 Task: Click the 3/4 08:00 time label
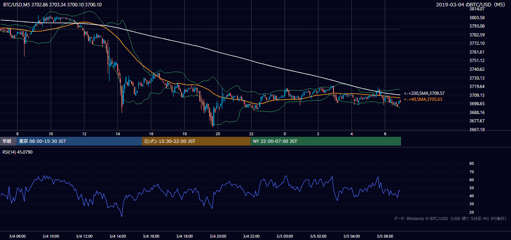[x=17, y=236]
